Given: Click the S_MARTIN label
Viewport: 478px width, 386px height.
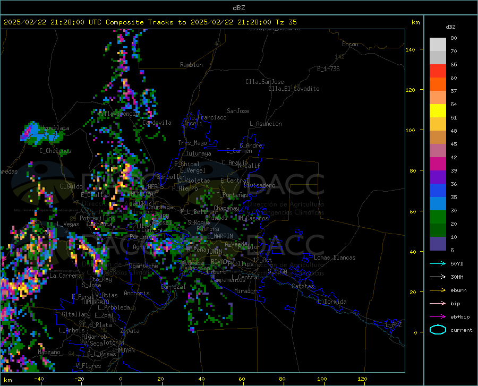Looking at the screenshot, I should [220, 236].
